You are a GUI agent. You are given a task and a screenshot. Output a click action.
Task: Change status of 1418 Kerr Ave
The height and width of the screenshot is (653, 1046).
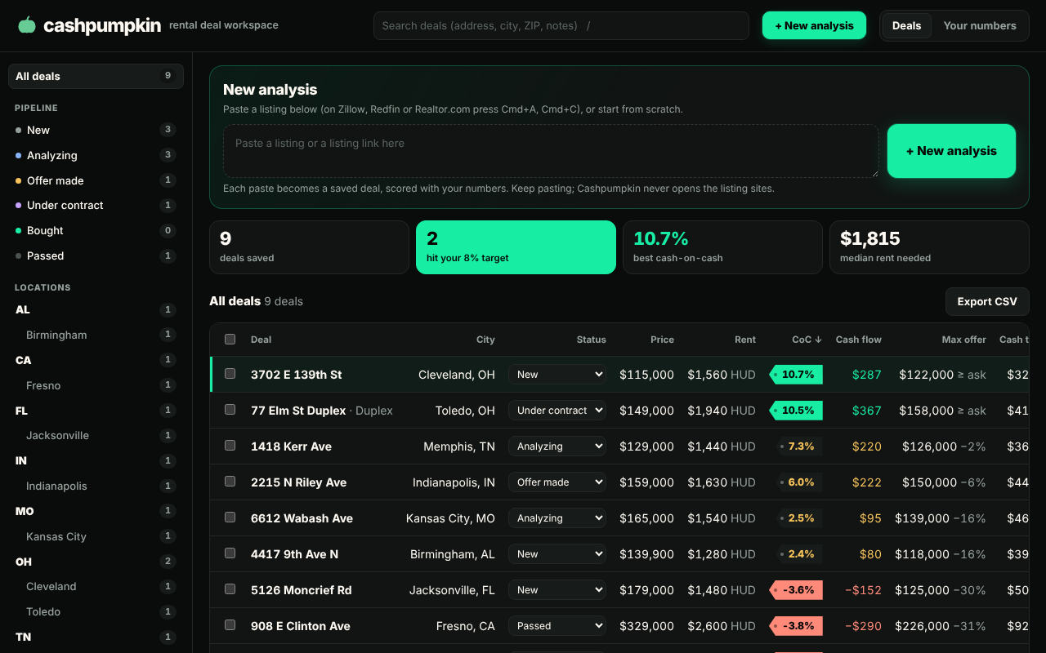click(557, 446)
